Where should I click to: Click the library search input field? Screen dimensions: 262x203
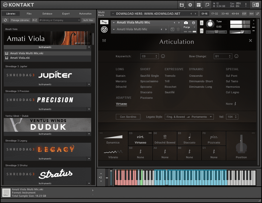(x=60, y=20)
